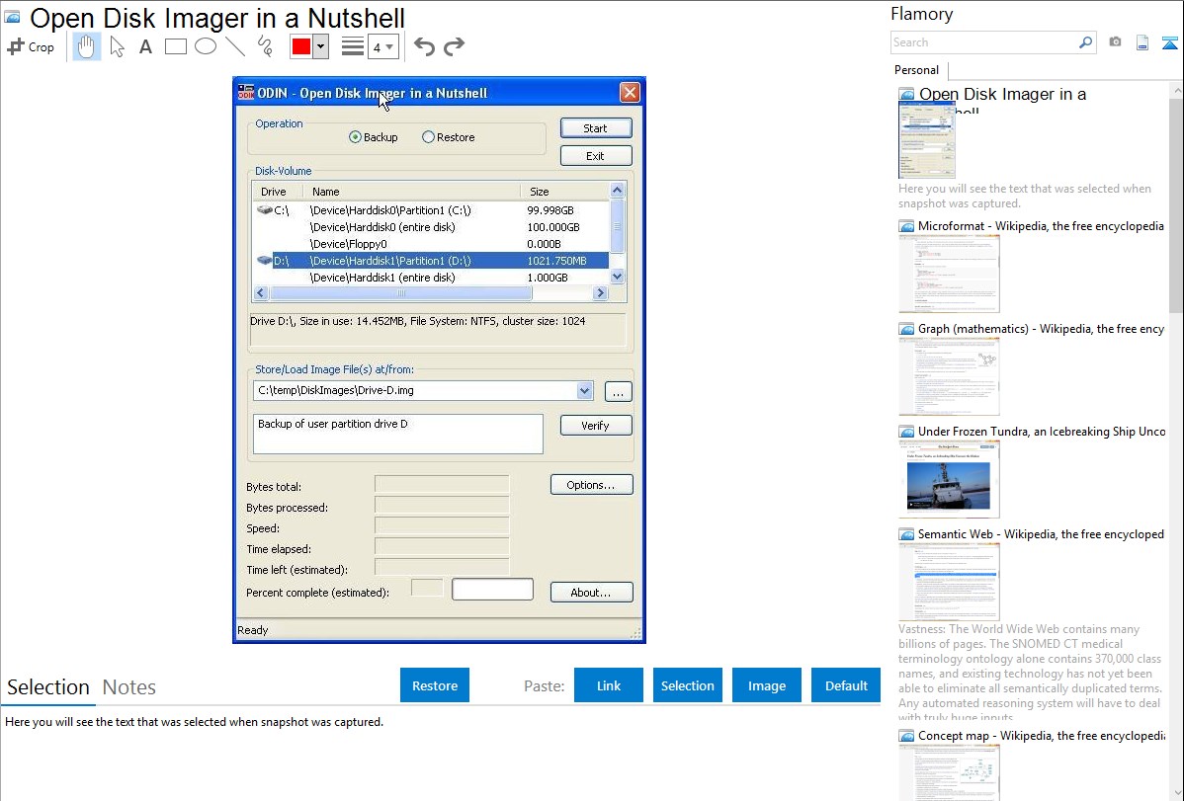This screenshot has height=801, width=1184.
Task: Redo the last annotation
Action: (454, 46)
